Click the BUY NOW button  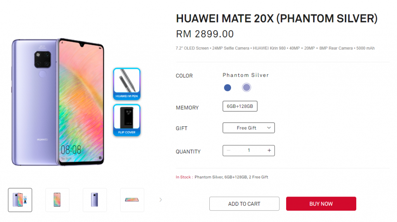(x=321, y=204)
